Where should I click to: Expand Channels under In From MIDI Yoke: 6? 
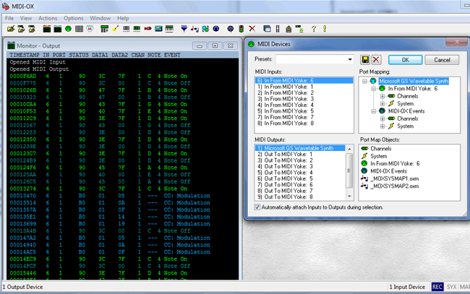[383, 96]
